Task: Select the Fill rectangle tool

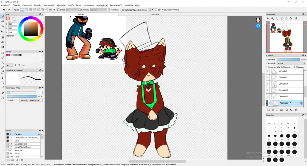Action: click(3, 37)
